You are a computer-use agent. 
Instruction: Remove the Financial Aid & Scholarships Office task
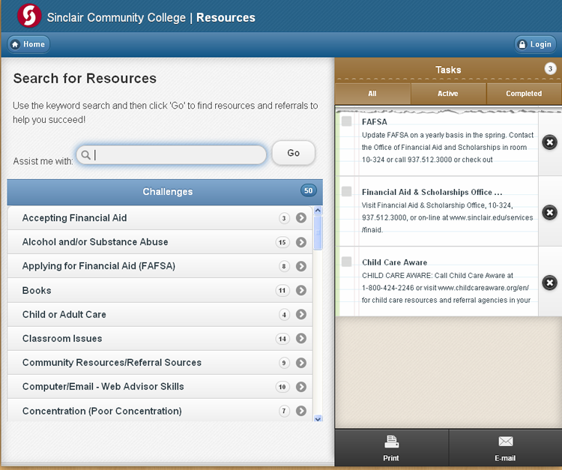click(549, 213)
